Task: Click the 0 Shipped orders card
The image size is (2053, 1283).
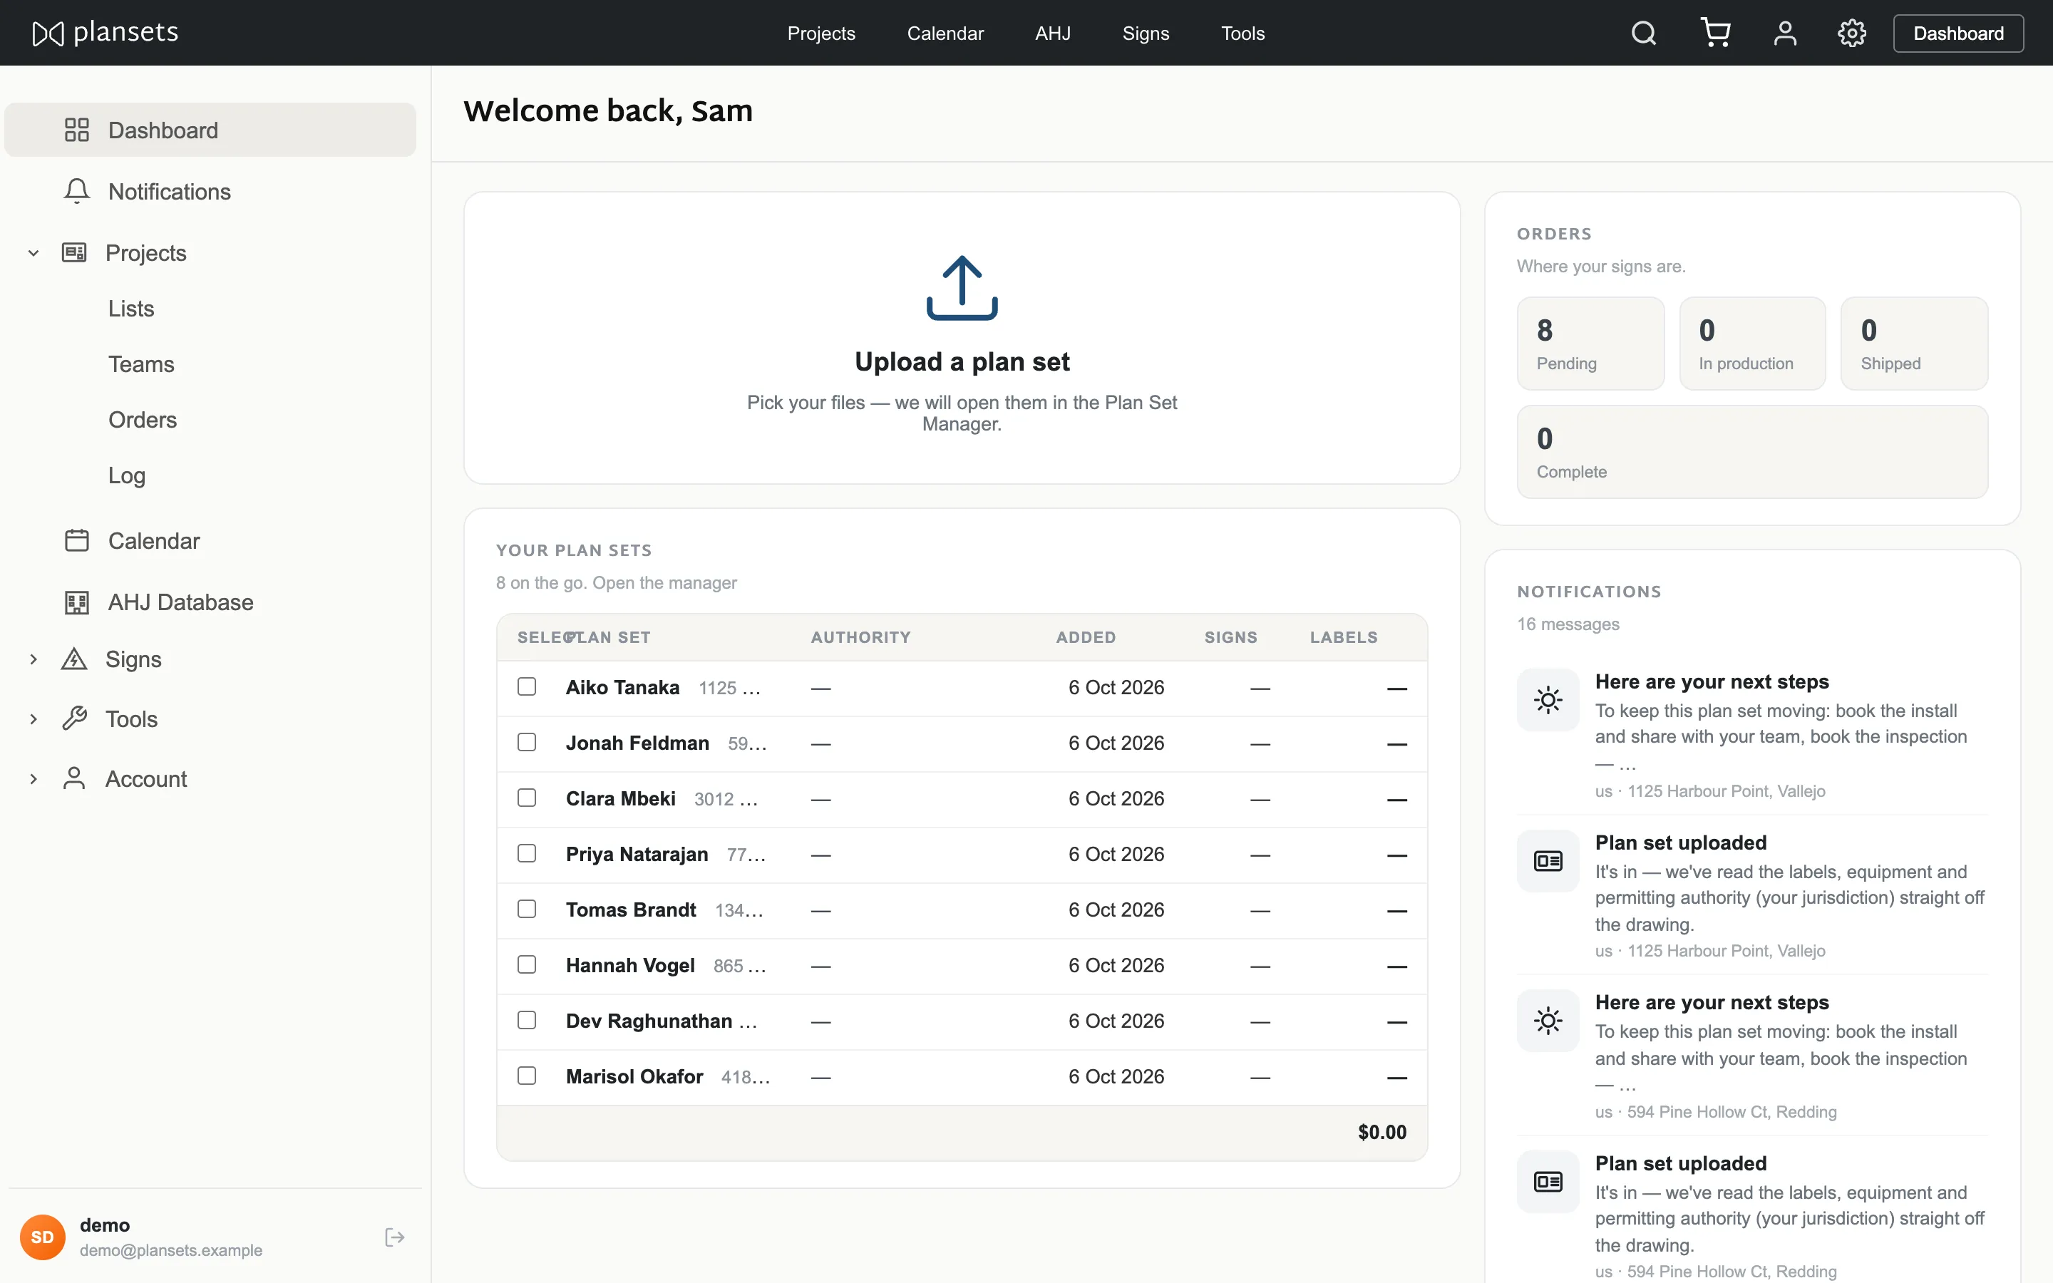Action: (1914, 343)
